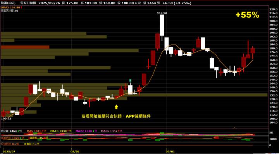Click the 214.50 peak price label

[162, 13]
